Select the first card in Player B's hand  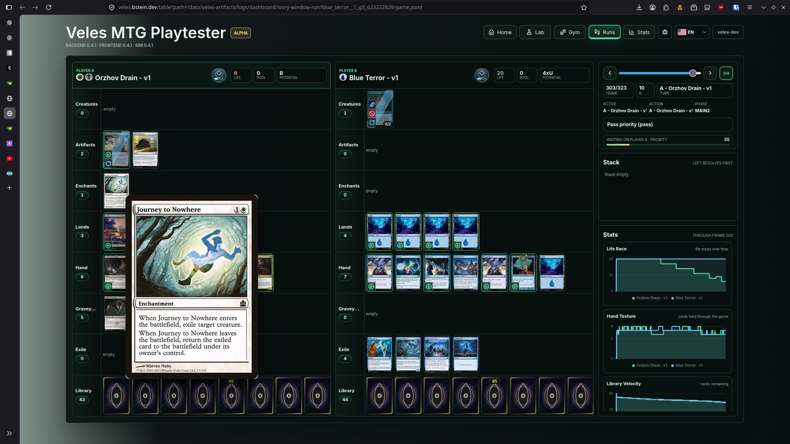[379, 273]
